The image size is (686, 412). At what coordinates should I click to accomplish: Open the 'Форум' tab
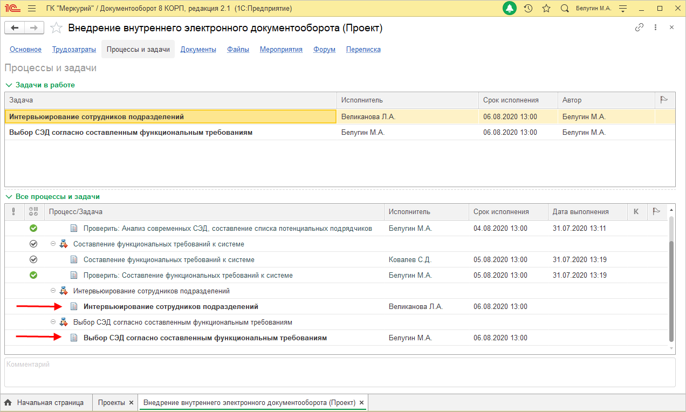pyautogui.click(x=324, y=49)
